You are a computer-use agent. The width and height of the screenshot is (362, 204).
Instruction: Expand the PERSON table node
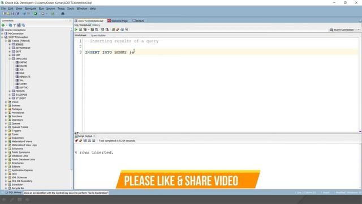coord(10,91)
